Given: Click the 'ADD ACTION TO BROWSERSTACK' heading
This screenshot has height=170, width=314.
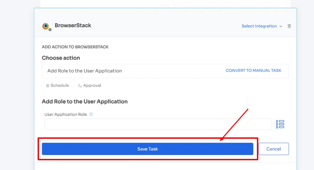Looking at the screenshot, I should (75, 47).
